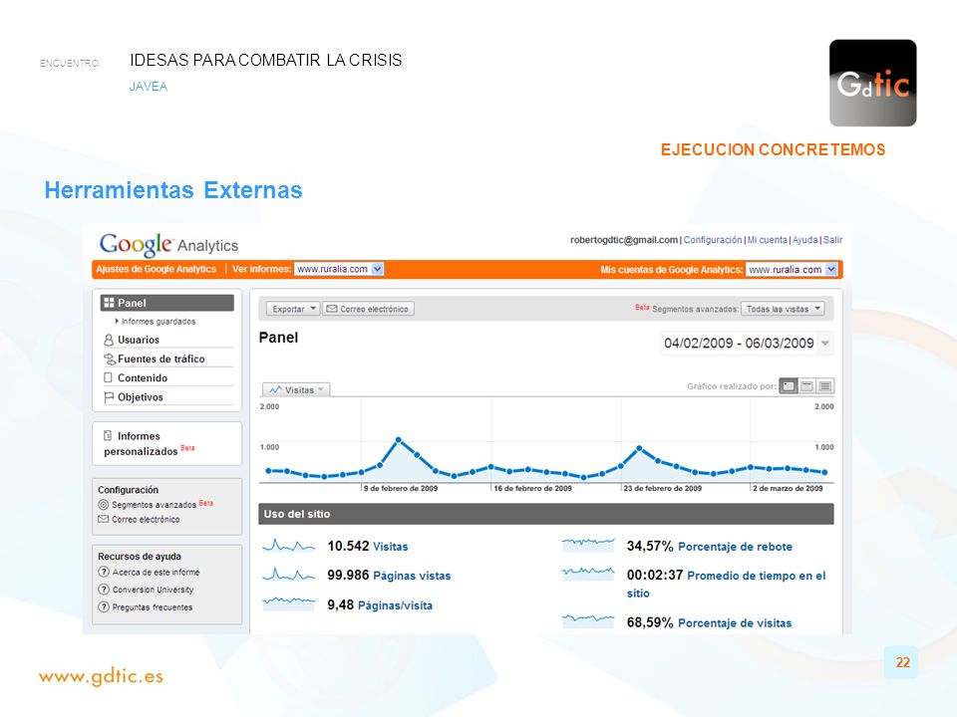The width and height of the screenshot is (957, 717).
Task: Open the Porcentaje de visitas link
Action: [735, 623]
